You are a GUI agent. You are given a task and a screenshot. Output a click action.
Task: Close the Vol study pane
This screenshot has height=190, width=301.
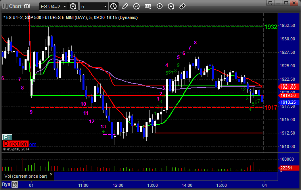[x=51, y=174]
